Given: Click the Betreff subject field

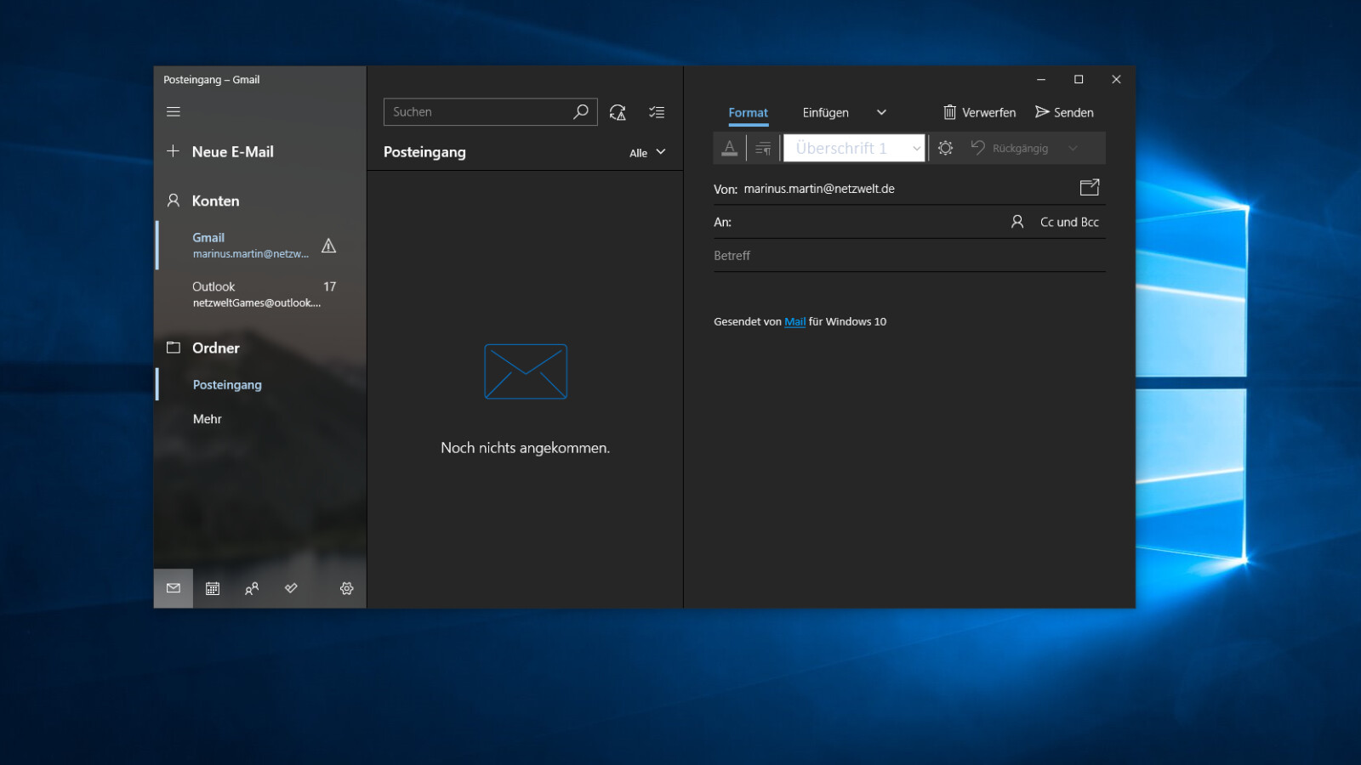Looking at the screenshot, I should pyautogui.click(x=851, y=255).
